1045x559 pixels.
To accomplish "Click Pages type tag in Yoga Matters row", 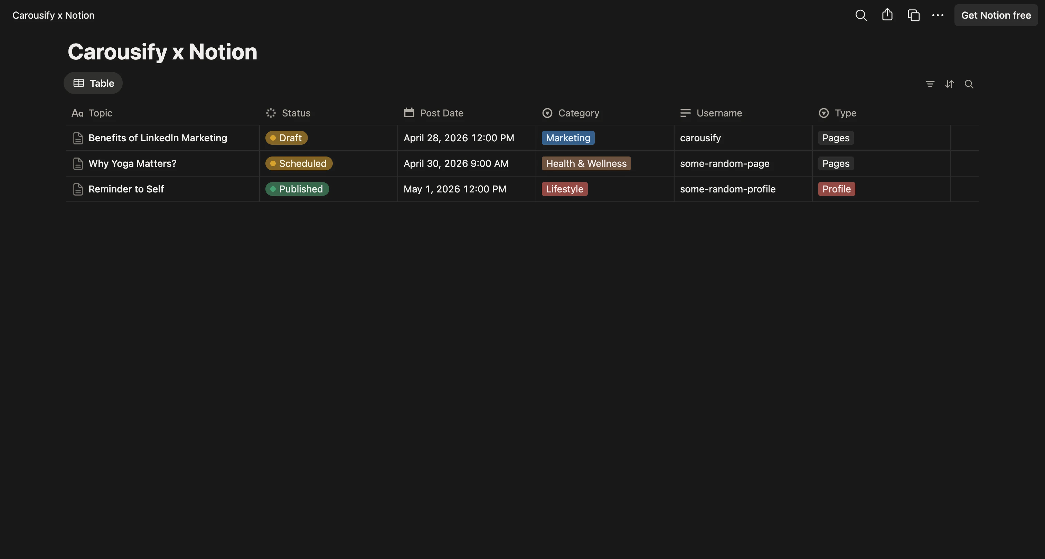I will 836,163.
